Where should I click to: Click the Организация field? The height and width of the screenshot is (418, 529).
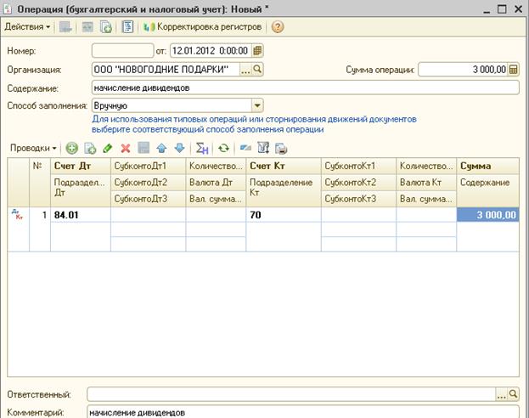click(x=166, y=69)
